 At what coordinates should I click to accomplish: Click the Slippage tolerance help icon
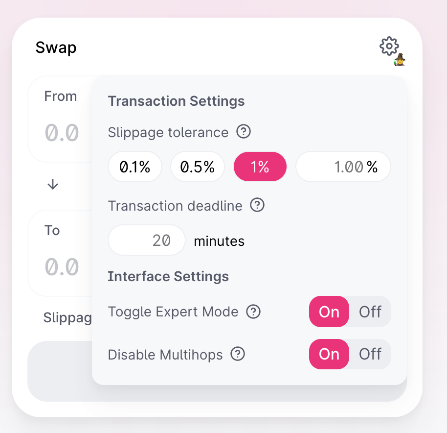point(244,132)
